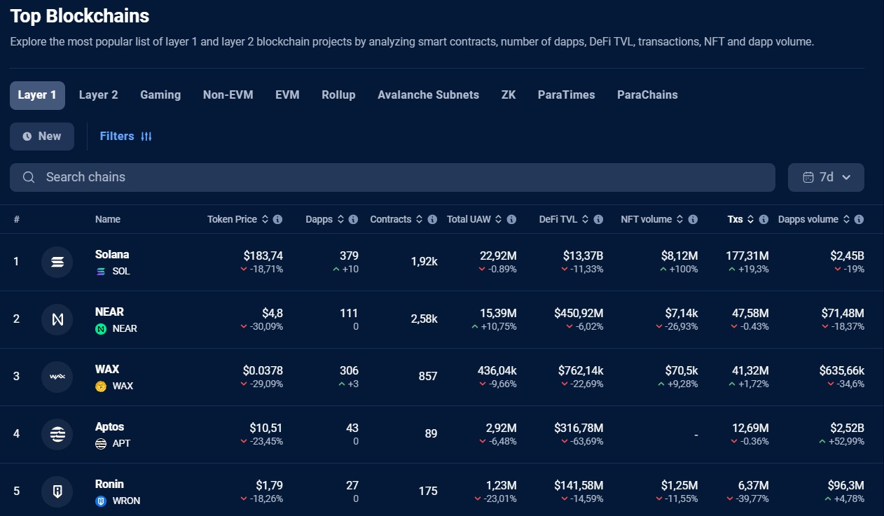
Task: Click the Ronin chain logo
Action: 57,492
